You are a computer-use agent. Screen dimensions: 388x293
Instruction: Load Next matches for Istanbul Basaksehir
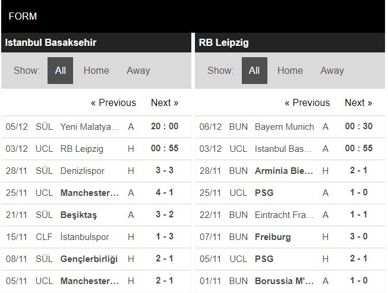[x=165, y=102]
